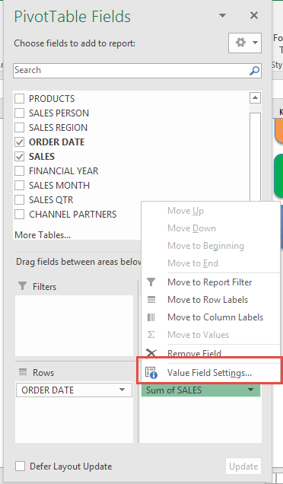Open the task pane options dropdown arrow
Screen dimensions: 283x484
[222, 15]
